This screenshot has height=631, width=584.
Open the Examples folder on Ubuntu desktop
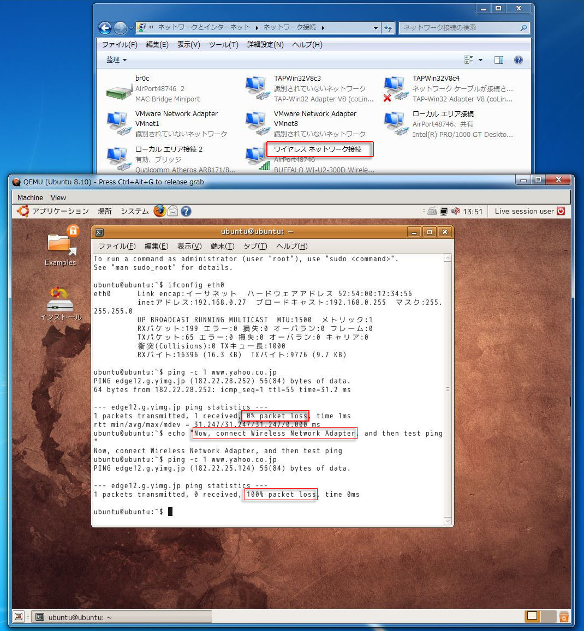click(x=61, y=246)
